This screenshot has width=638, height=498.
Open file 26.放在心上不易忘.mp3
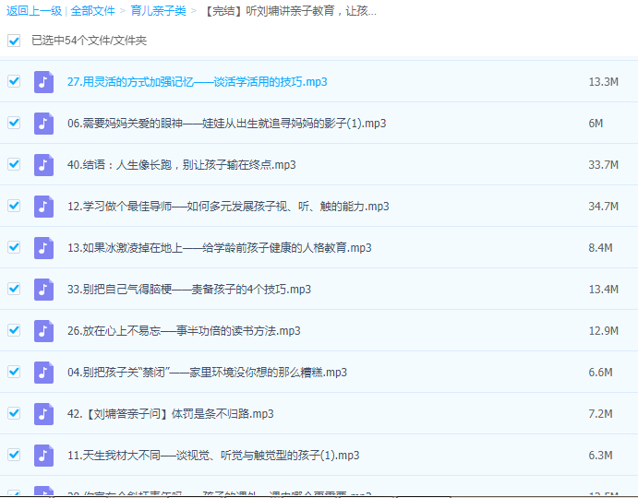[184, 331]
